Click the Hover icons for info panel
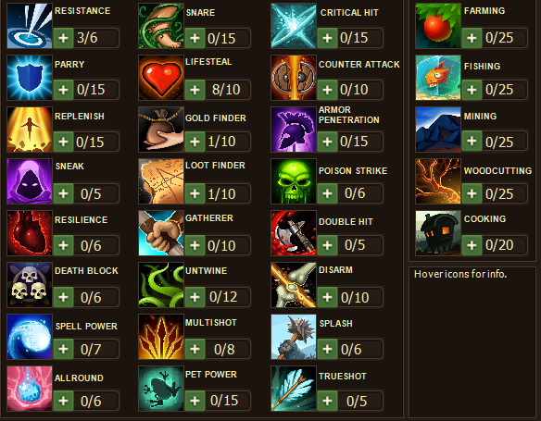Screen dimensions: 541x421 tap(472, 341)
